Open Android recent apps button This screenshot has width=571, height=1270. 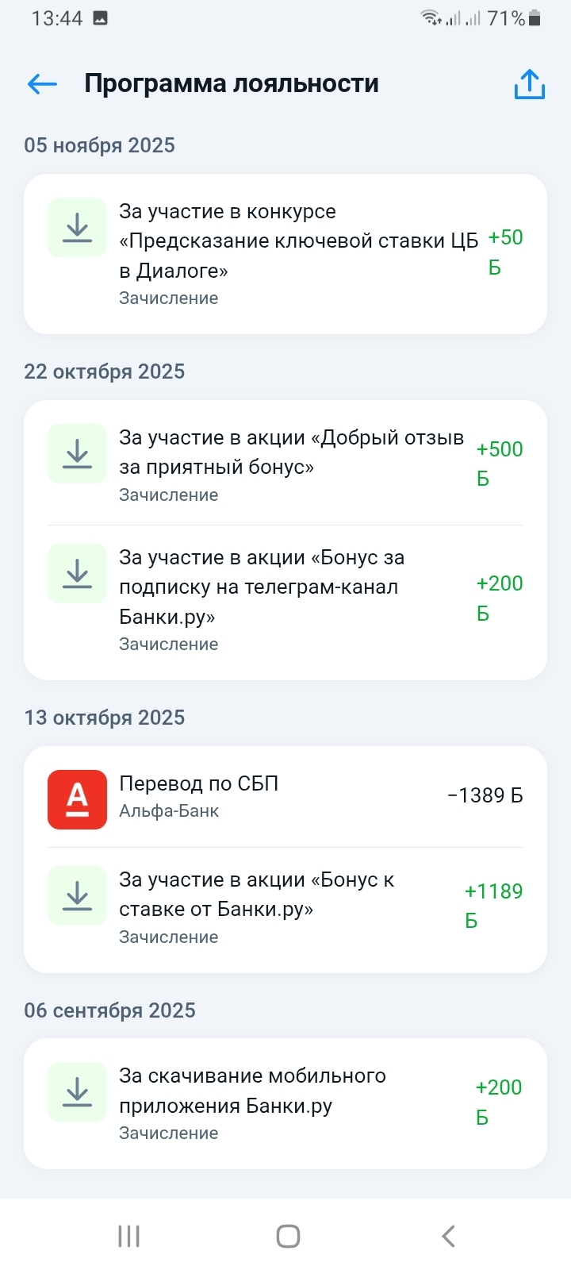pos(128,1236)
